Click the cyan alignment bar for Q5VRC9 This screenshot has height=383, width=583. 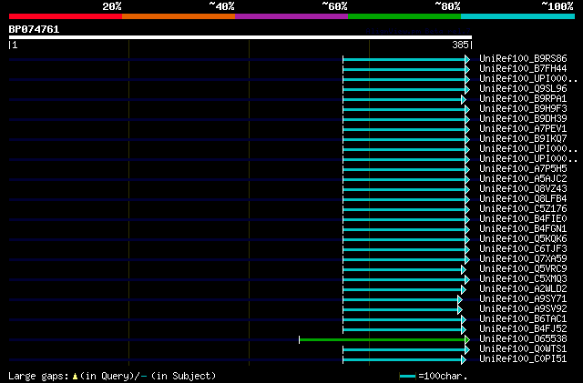(403, 269)
